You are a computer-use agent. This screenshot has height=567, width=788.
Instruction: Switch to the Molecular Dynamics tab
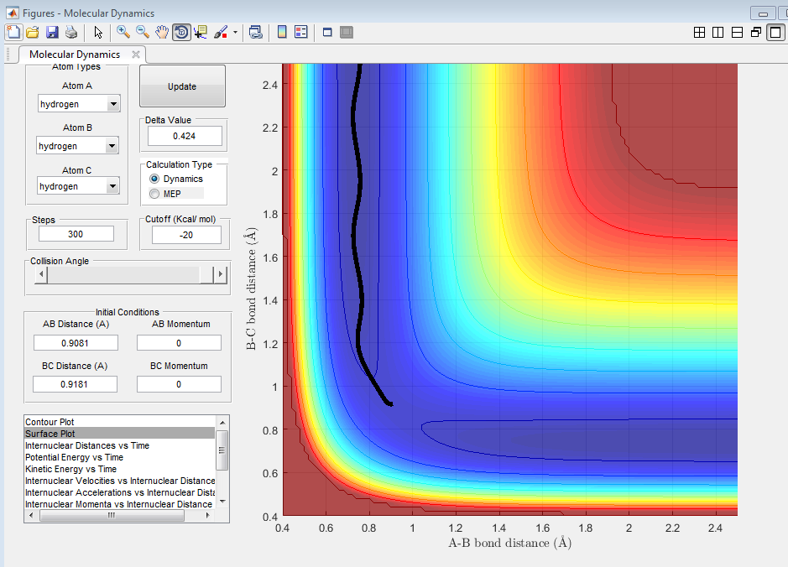click(x=75, y=55)
